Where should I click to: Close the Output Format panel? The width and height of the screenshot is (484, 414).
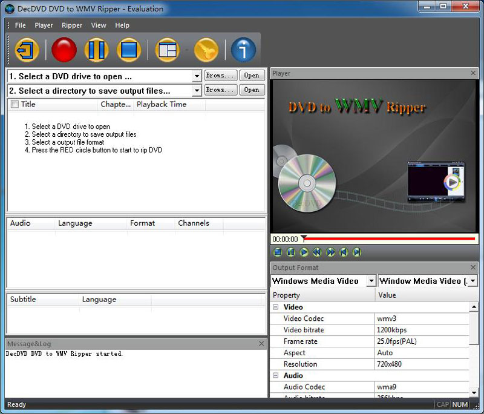coord(473,268)
